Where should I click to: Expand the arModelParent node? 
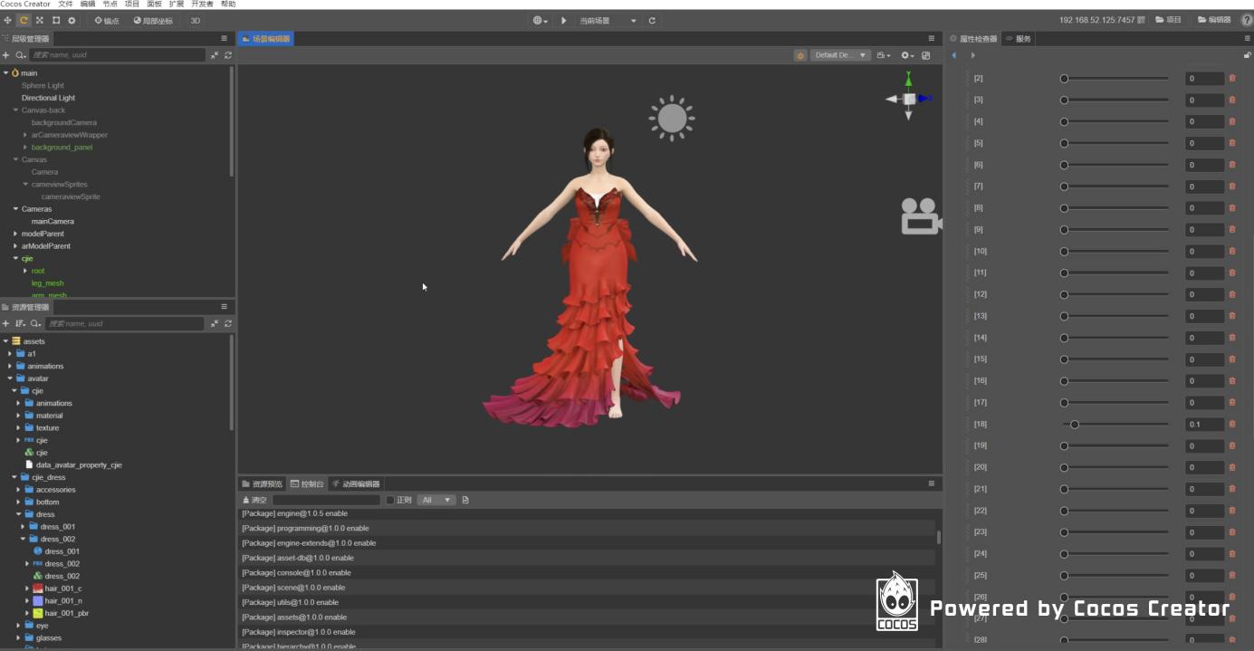(15, 246)
